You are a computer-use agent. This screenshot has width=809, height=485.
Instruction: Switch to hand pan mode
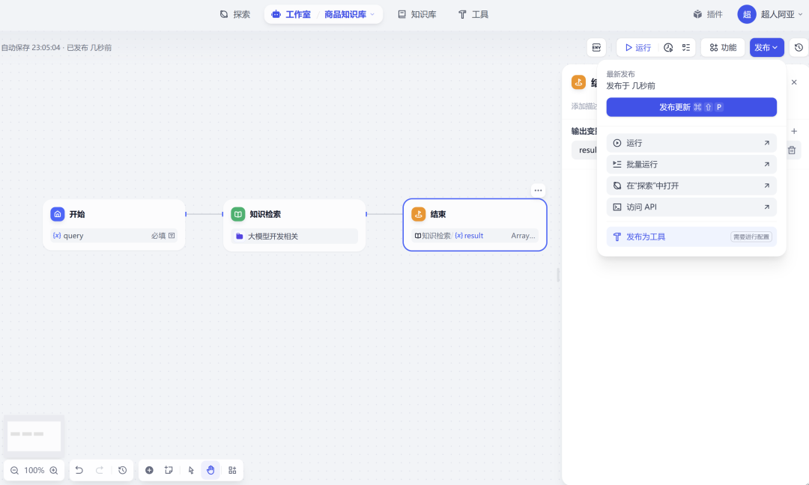[211, 470]
